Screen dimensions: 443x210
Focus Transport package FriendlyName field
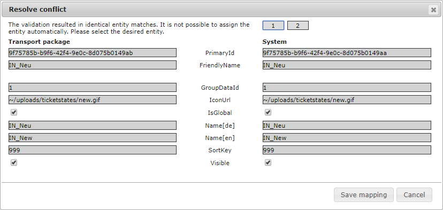(93, 65)
